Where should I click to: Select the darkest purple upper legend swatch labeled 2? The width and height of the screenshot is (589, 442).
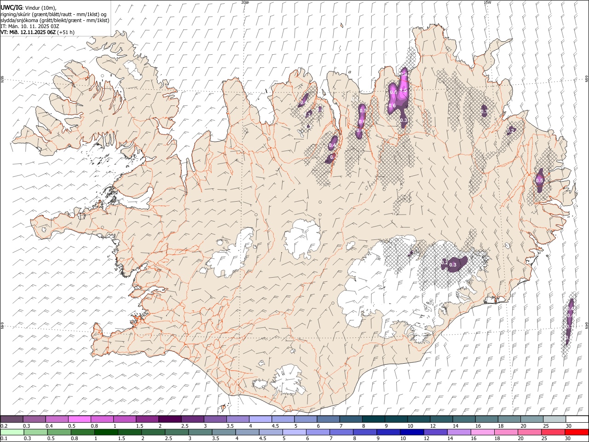pos(170,419)
